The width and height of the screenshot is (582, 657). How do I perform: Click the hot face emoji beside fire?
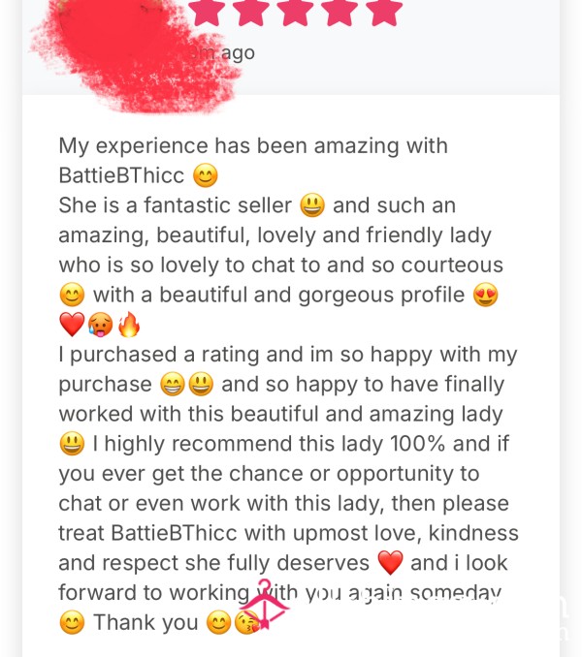point(101,325)
